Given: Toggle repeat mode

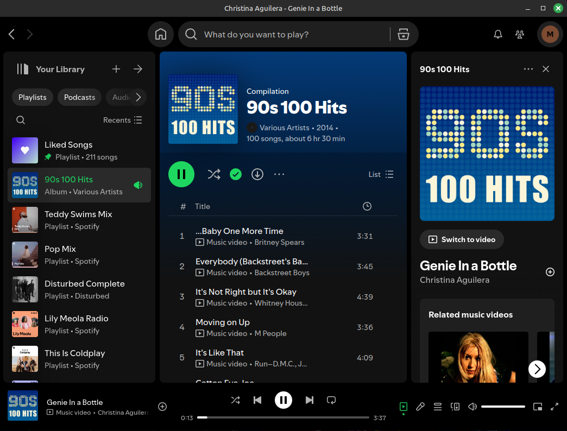Looking at the screenshot, I should pos(331,400).
